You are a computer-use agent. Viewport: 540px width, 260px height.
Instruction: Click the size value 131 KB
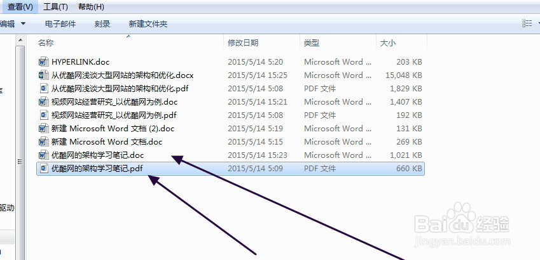coord(409,129)
